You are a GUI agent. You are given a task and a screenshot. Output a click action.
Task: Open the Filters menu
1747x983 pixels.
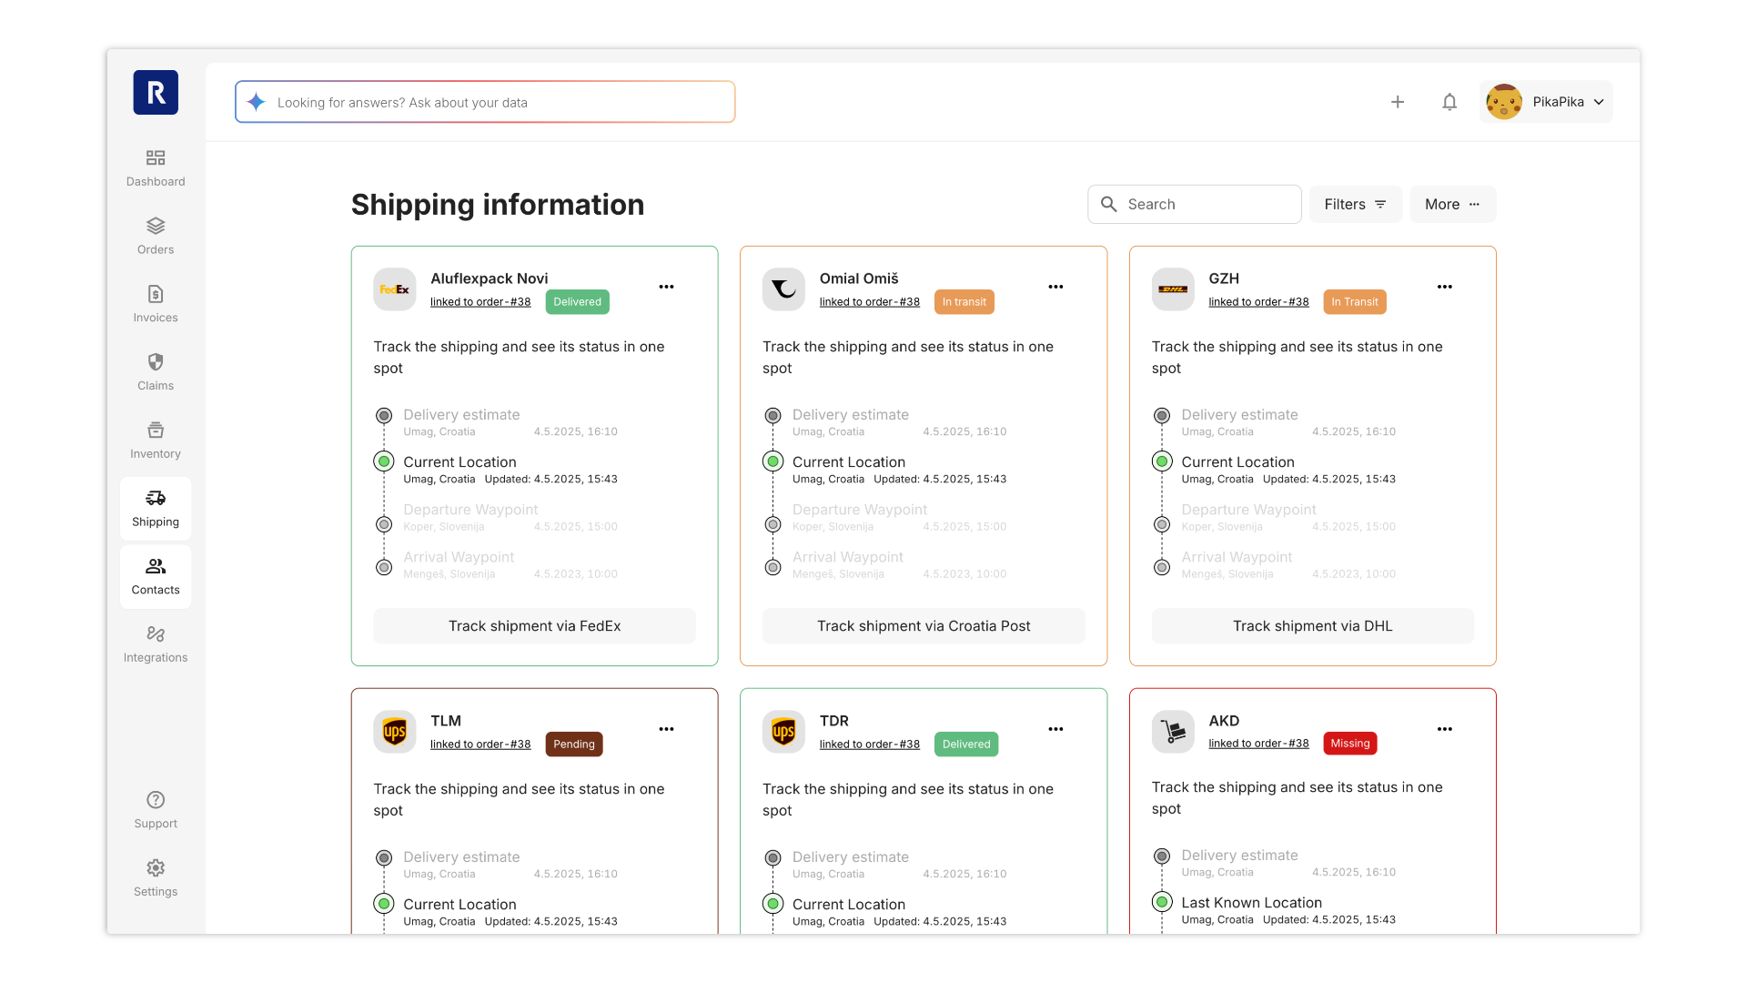click(x=1356, y=204)
